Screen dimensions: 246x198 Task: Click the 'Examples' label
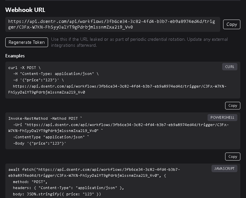15,56
